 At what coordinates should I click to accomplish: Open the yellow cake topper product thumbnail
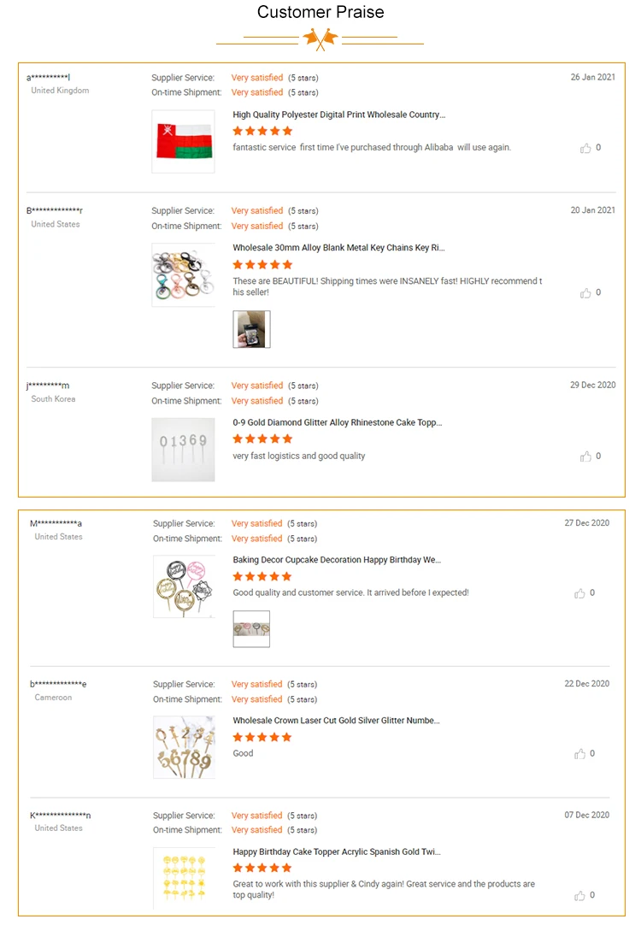click(x=184, y=878)
